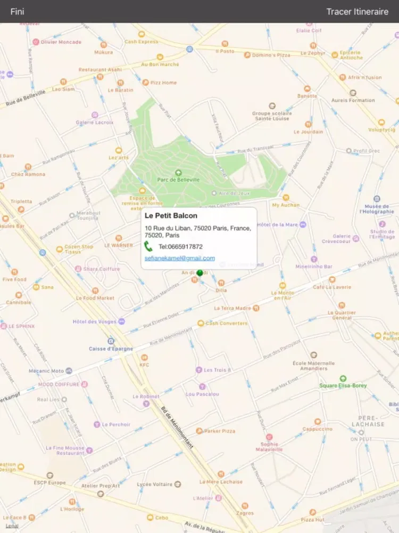Tap the Pizza Hut icon
The image size is (399, 533).
[x=312, y=512]
